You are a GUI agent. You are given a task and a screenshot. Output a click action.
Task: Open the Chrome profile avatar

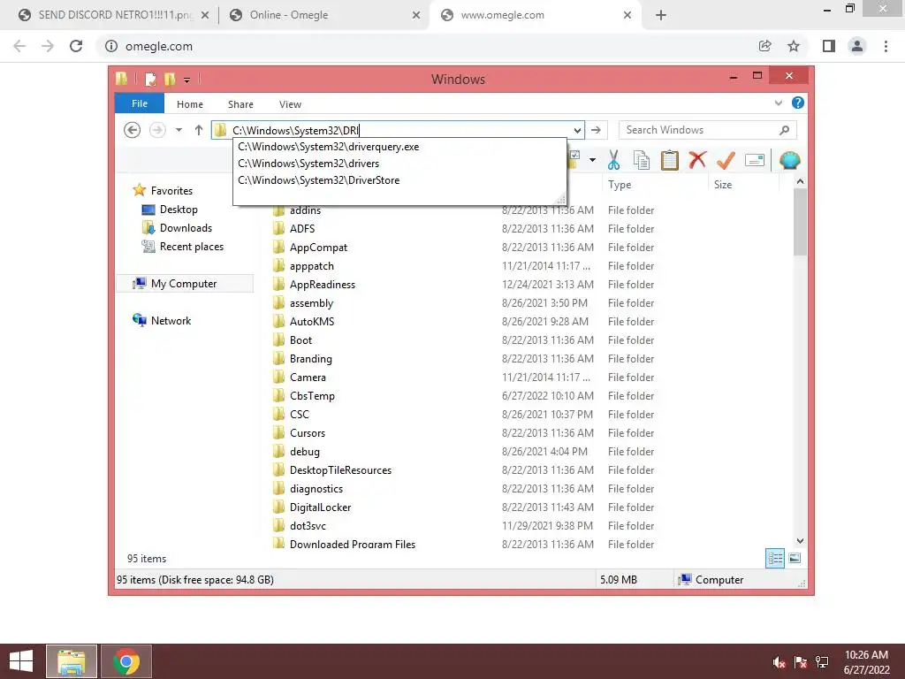(x=857, y=46)
